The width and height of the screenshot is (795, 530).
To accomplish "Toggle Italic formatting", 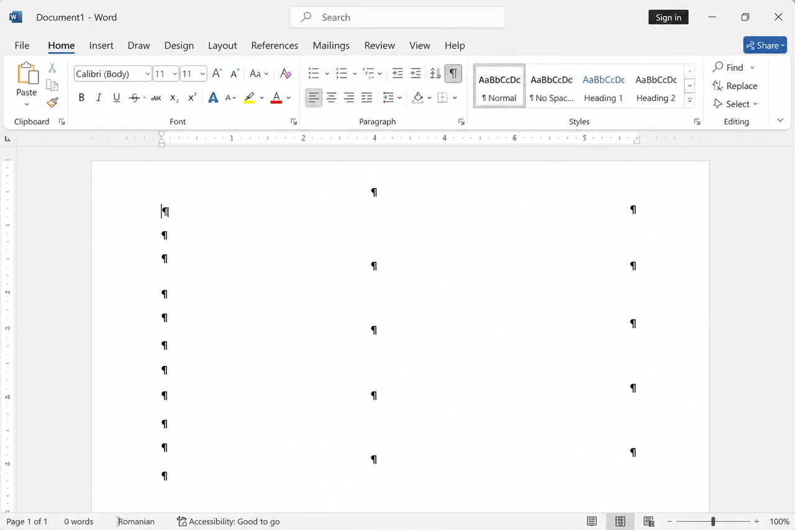I will coord(99,98).
